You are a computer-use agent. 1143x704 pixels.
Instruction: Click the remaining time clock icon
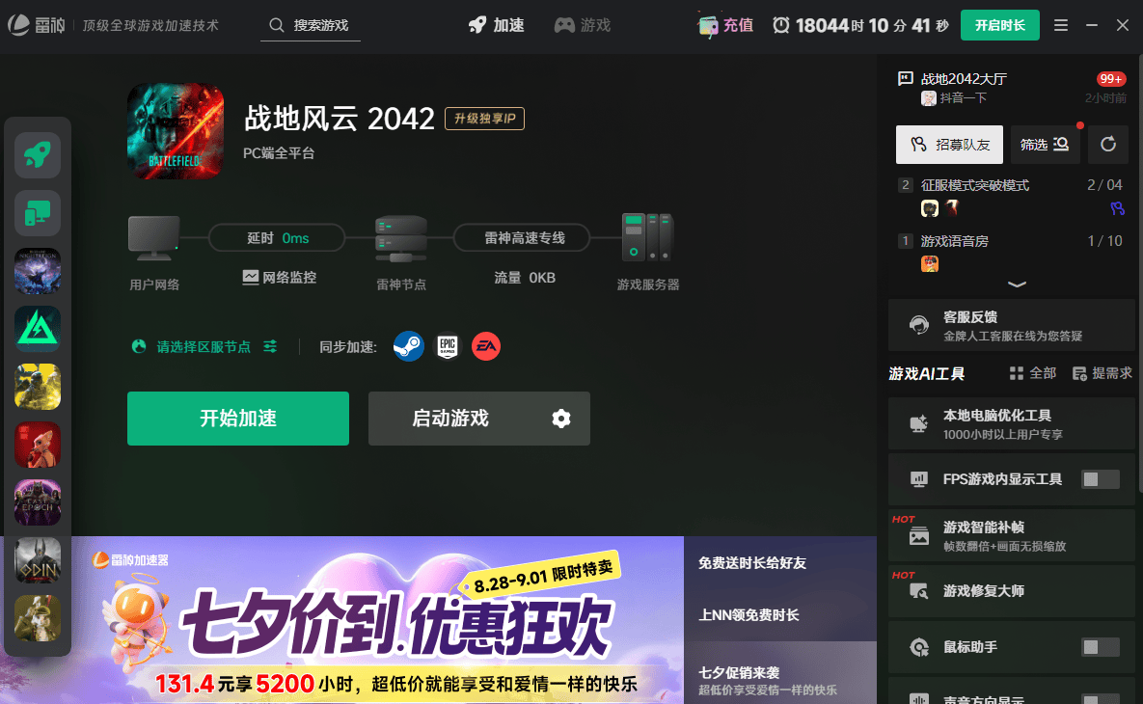pos(780,25)
